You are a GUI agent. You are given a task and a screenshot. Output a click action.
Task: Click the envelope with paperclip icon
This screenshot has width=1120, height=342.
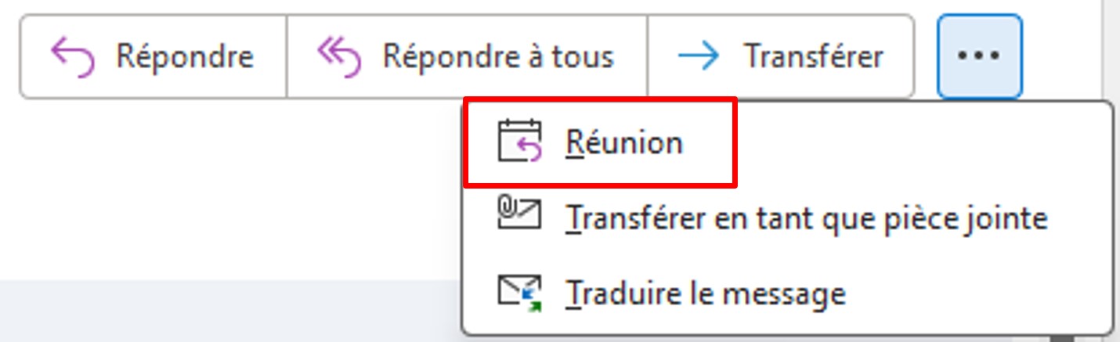519,214
